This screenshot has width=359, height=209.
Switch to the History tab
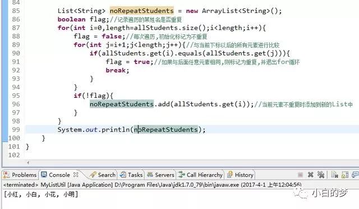(240, 175)
